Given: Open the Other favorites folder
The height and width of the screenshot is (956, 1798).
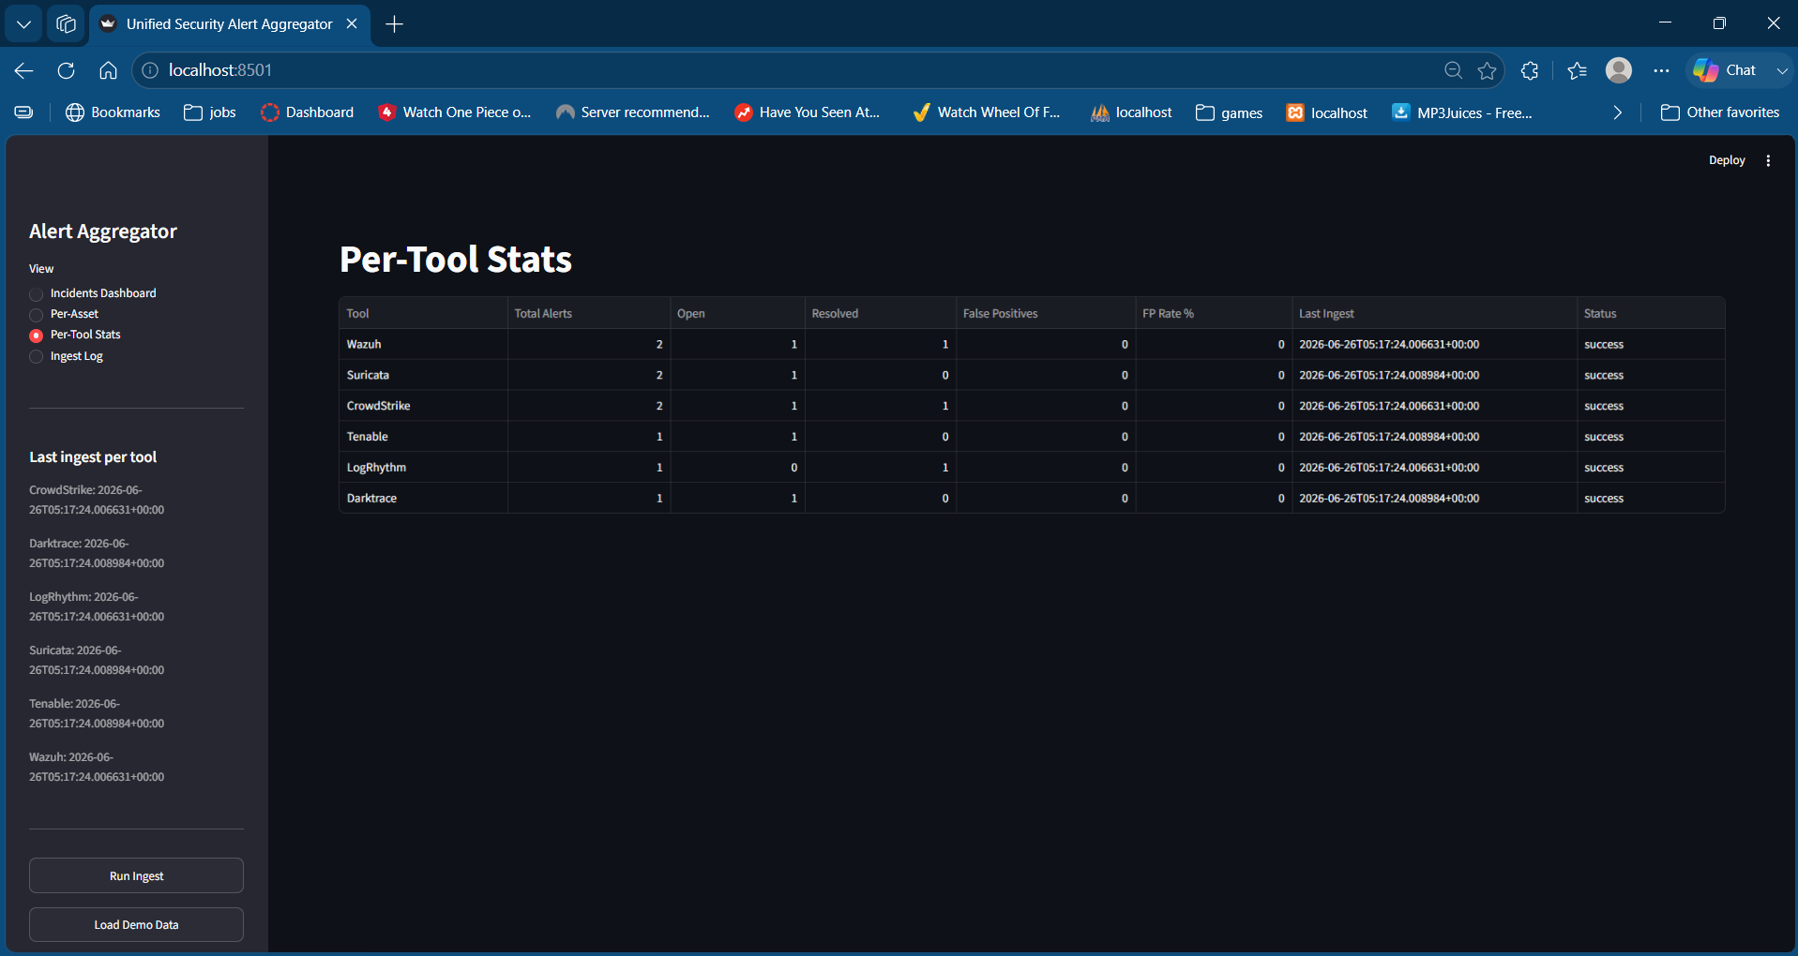Looking at the screenshot, I should (x=1720, y=112).
